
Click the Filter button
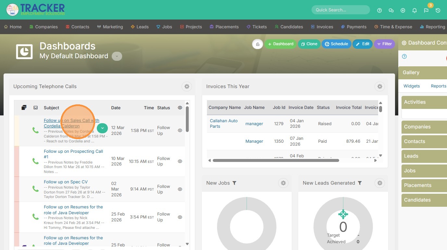click(384, 44)
